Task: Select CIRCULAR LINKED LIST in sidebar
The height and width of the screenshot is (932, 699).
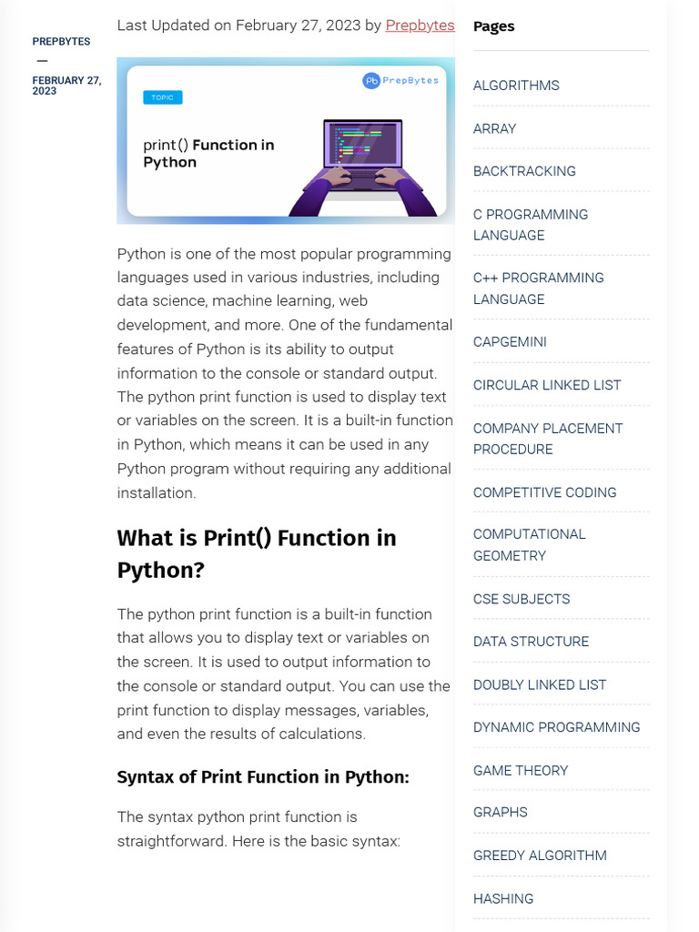Action: tap(547, 385)
